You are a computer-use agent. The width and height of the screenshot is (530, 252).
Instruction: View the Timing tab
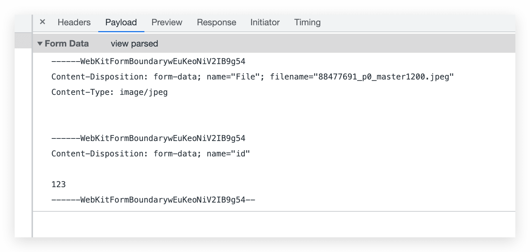(x=307, y=22)
